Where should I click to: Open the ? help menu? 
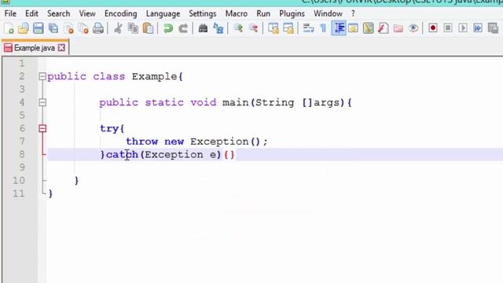click(353, 14)
